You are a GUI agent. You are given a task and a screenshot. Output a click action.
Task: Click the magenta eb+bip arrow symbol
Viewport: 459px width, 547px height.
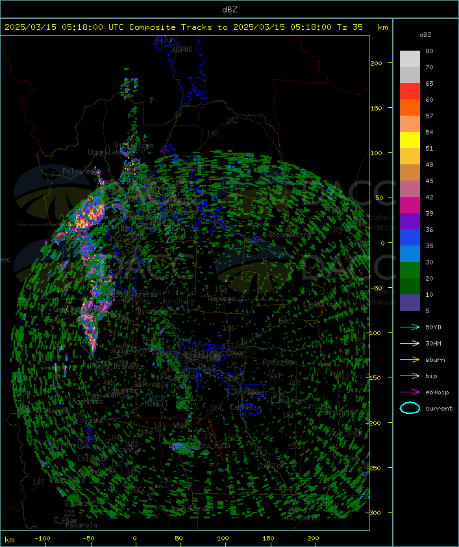[x=410, y=392]
